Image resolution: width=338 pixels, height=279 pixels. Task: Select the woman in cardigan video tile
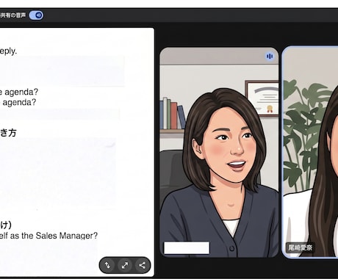[x=219, y=152]
